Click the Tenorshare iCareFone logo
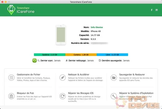Viewport: 162px width, 109px height. click(21, 10)
